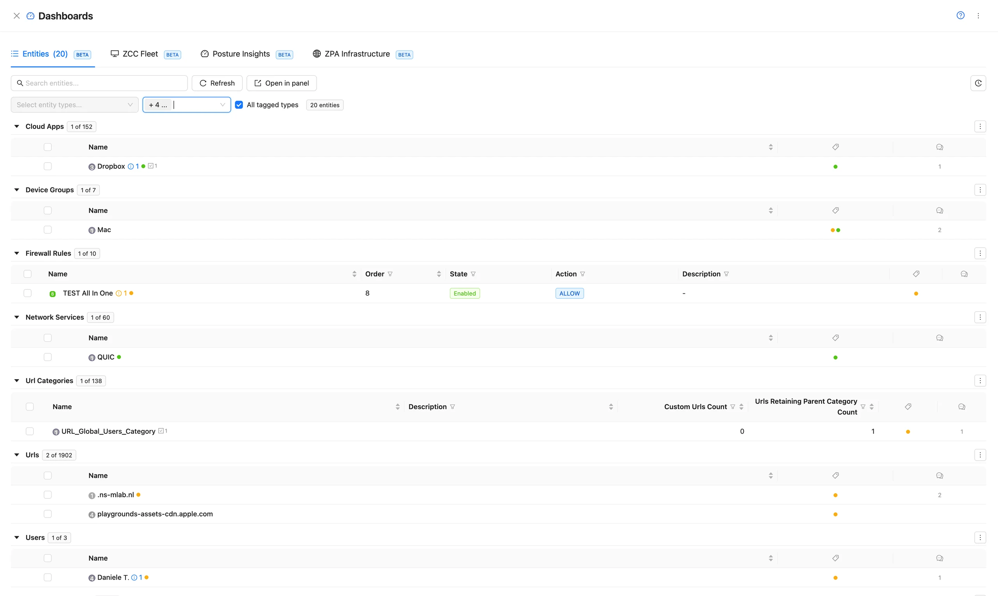This screenshot has height=596, width=998.
Task: Click the history clock icon
Action: click(x=978, y=83)
